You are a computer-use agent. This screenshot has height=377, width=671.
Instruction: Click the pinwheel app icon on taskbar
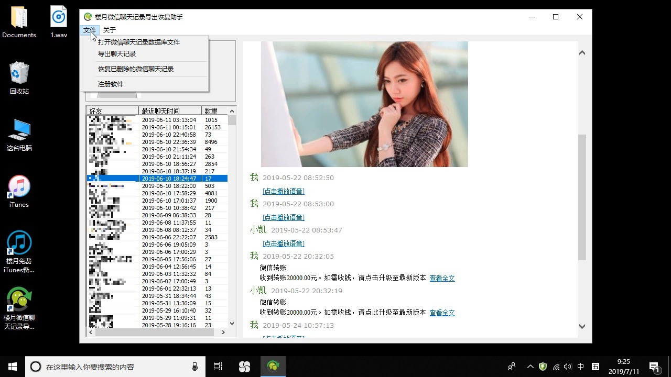point(245,367)
